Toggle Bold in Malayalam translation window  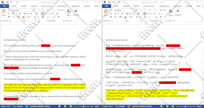pos(115,14)
